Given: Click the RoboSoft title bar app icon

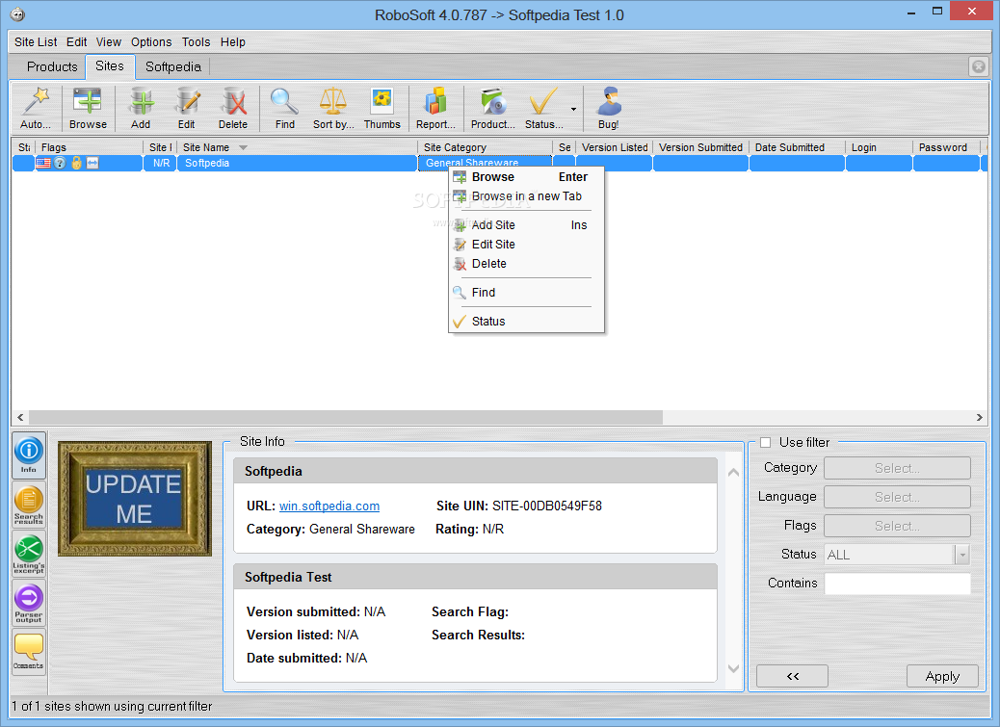Looking at the screenshot, I should pos(17,14).
